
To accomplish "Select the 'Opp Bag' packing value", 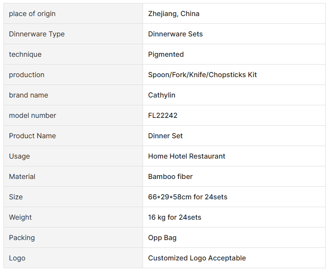I will click(162, 238).
